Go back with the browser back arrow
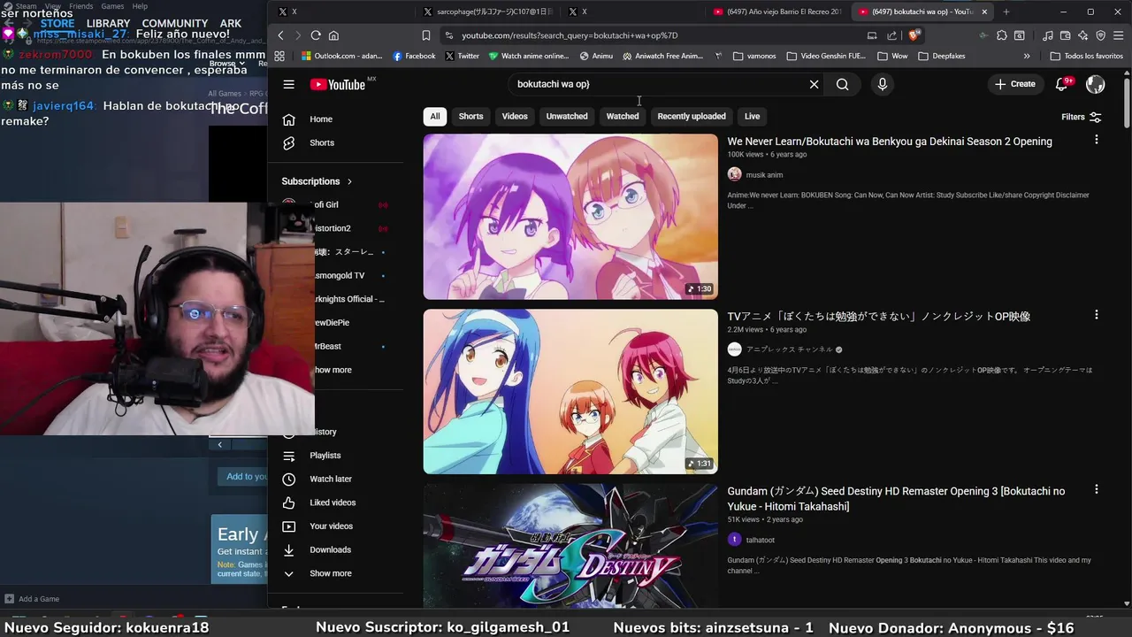This screenshot has height=637, width=1132. [280, 35]
